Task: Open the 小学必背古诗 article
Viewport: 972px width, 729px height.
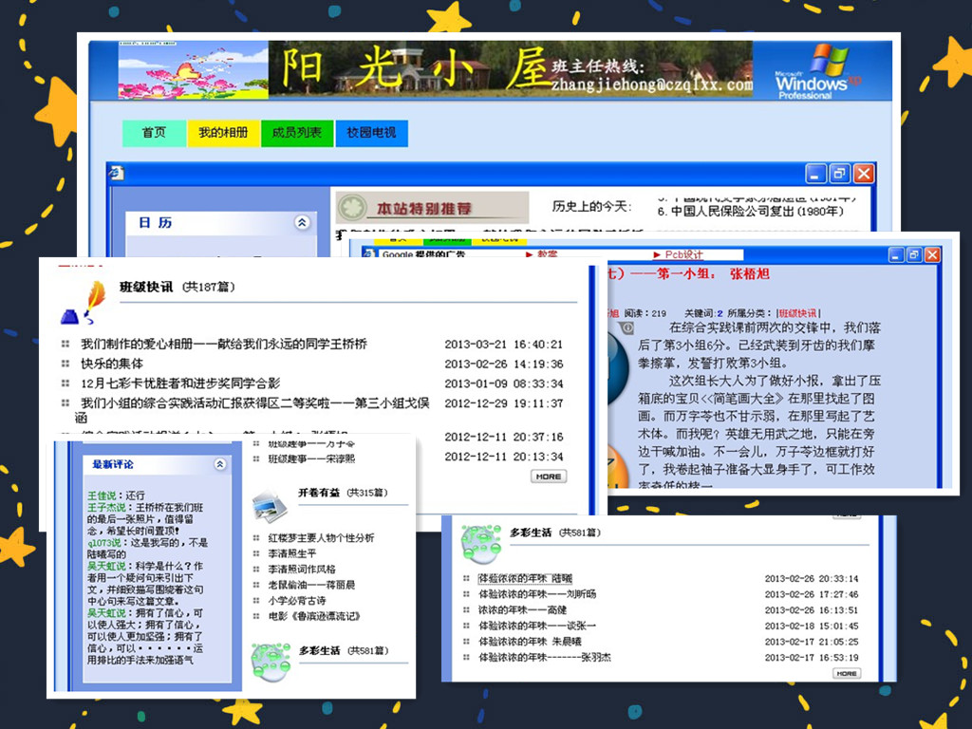Action: point(297,601)
